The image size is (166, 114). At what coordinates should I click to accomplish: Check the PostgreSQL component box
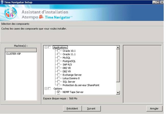coord(59,61)
